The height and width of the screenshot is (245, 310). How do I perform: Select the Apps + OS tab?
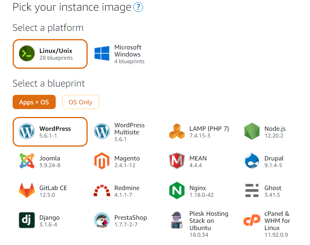coord(34,102)
